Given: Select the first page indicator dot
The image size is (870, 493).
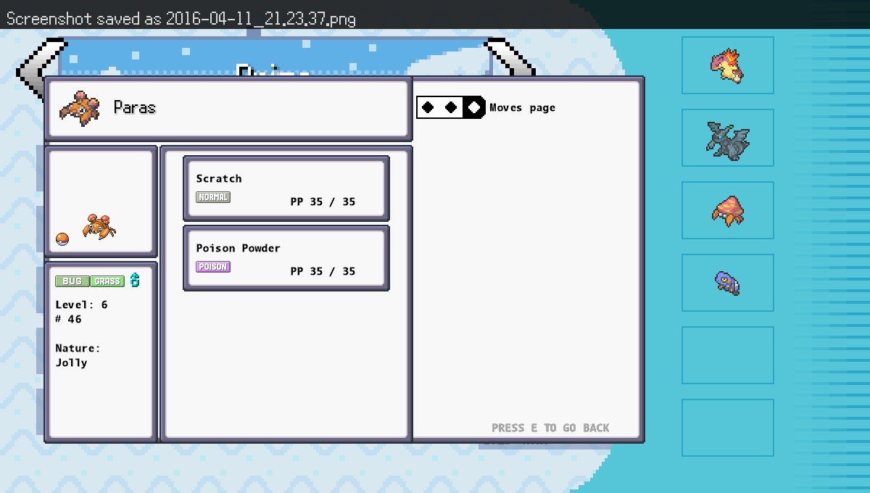Looking at the screenshot, I should point(428,107).
